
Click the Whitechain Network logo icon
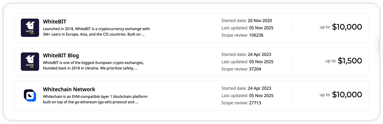click(x=30, y=95)
